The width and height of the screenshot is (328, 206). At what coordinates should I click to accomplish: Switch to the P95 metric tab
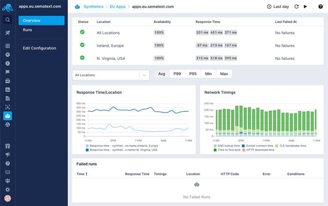[x=193, y=74]
